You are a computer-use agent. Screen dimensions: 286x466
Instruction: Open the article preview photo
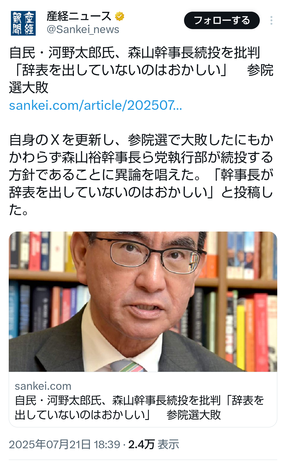point(143,302)
